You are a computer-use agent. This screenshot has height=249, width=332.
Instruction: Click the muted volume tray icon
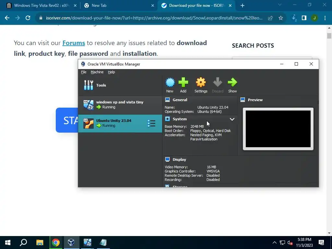click(x=290, y=243)
